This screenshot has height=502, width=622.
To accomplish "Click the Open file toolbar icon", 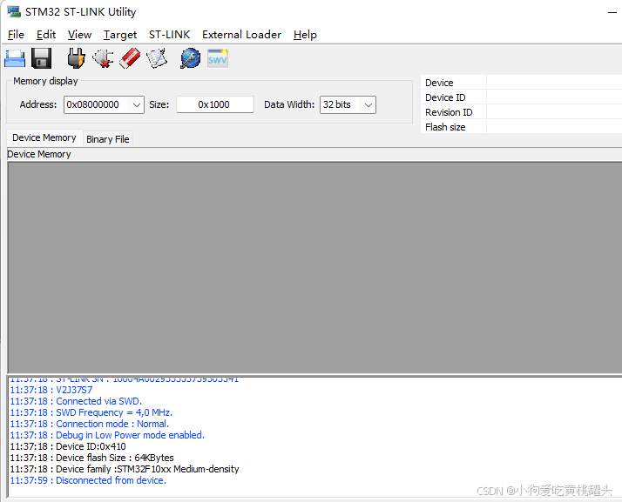I will pos(15,58).
